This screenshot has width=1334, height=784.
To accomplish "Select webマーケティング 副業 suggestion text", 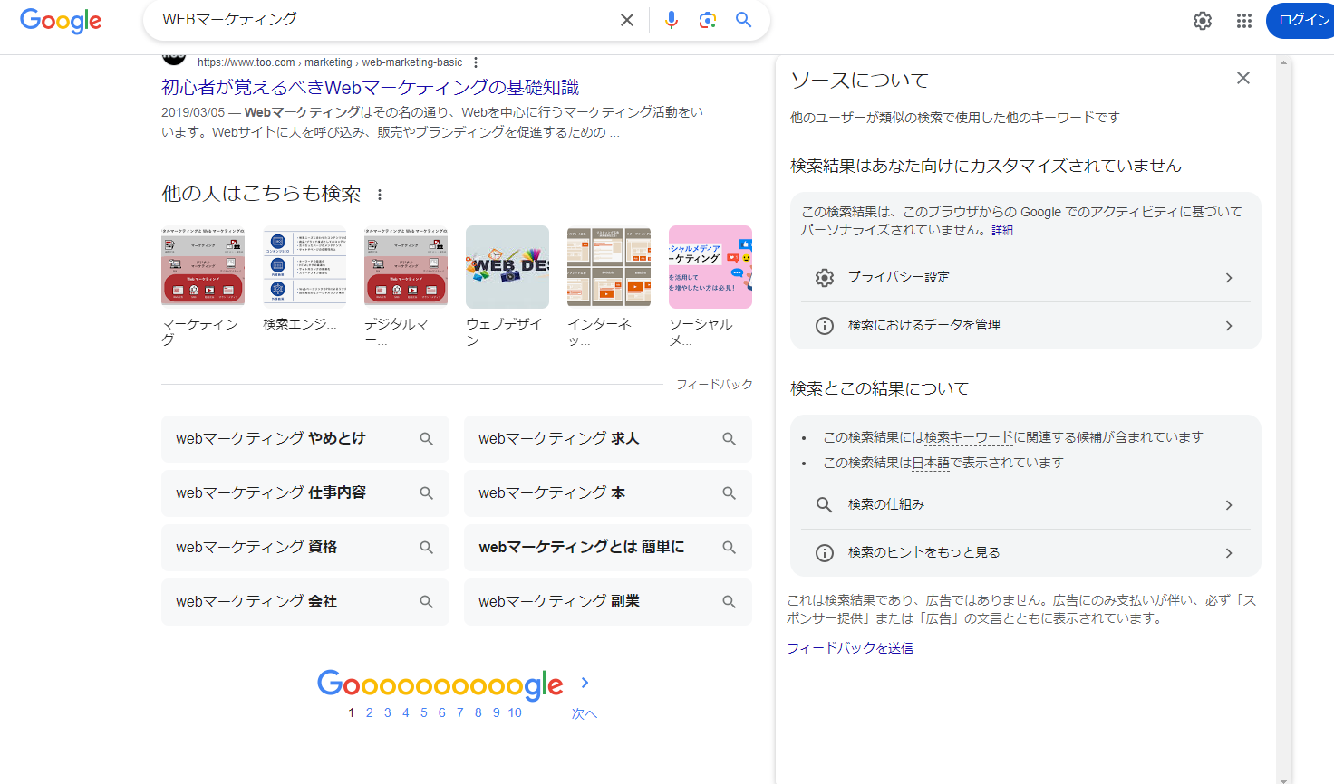I will (559, 601).
